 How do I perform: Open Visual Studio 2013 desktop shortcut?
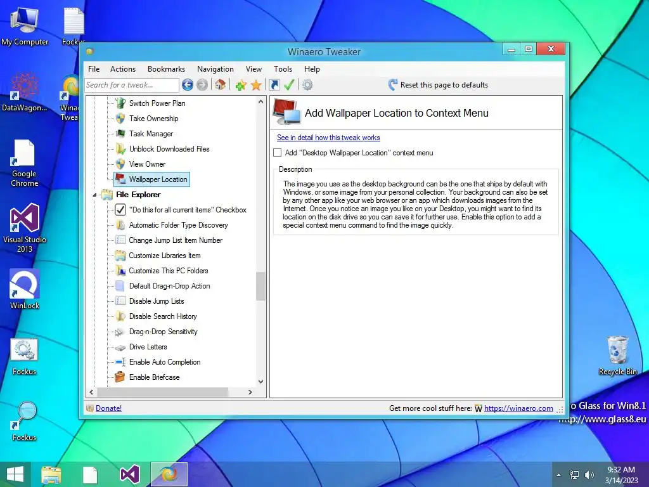(25, 228)
